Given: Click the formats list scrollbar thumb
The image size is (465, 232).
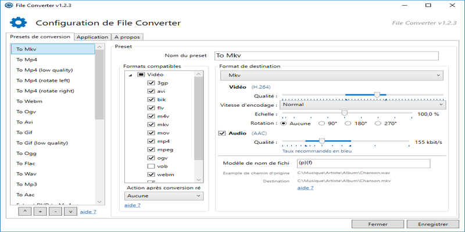Looking at the screenshot, I should click(x=199, y=118).
